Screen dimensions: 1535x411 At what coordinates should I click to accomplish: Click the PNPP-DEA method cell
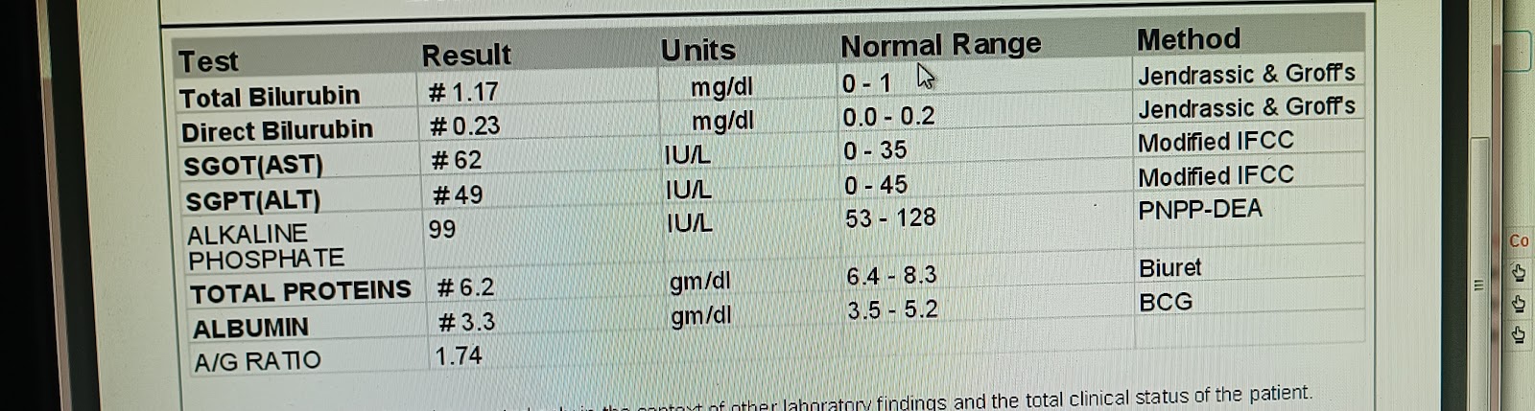(x=1200, y=210)
